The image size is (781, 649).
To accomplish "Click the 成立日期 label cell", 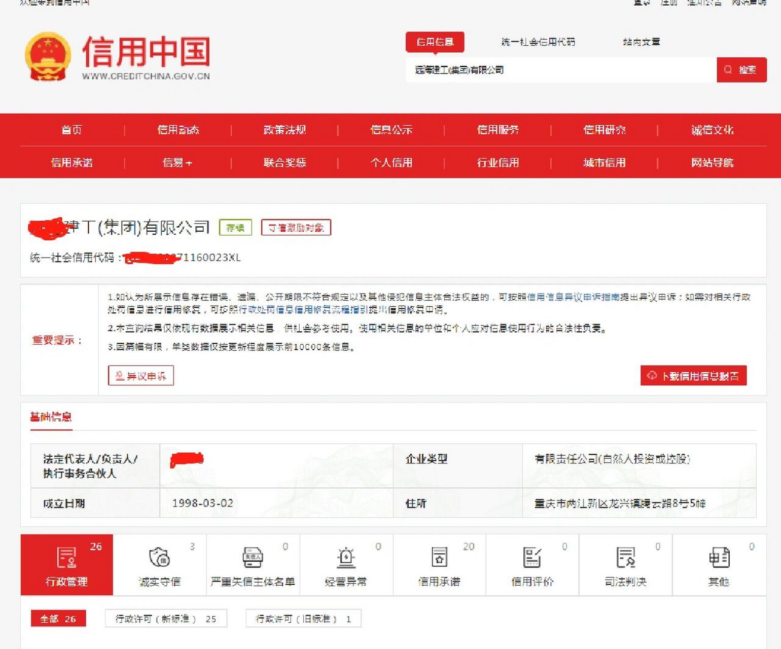I will click(x=95, y=503).
